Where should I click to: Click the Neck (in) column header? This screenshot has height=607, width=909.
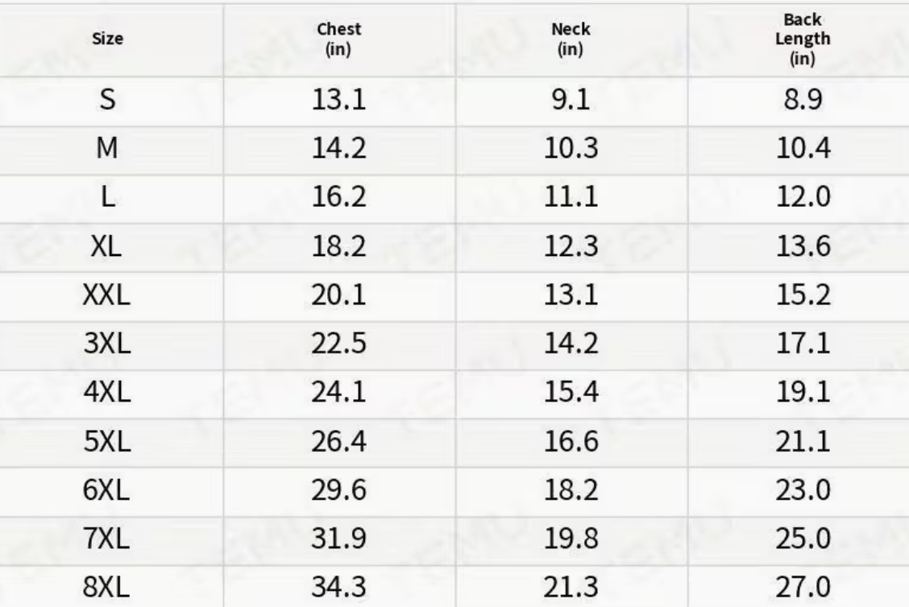[x=571, y=38]
